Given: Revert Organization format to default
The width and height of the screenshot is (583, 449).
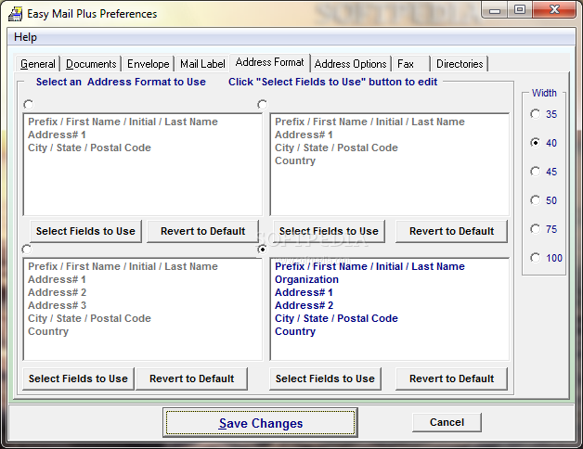Looking at the screenshot, I should [x=451, y=378].
